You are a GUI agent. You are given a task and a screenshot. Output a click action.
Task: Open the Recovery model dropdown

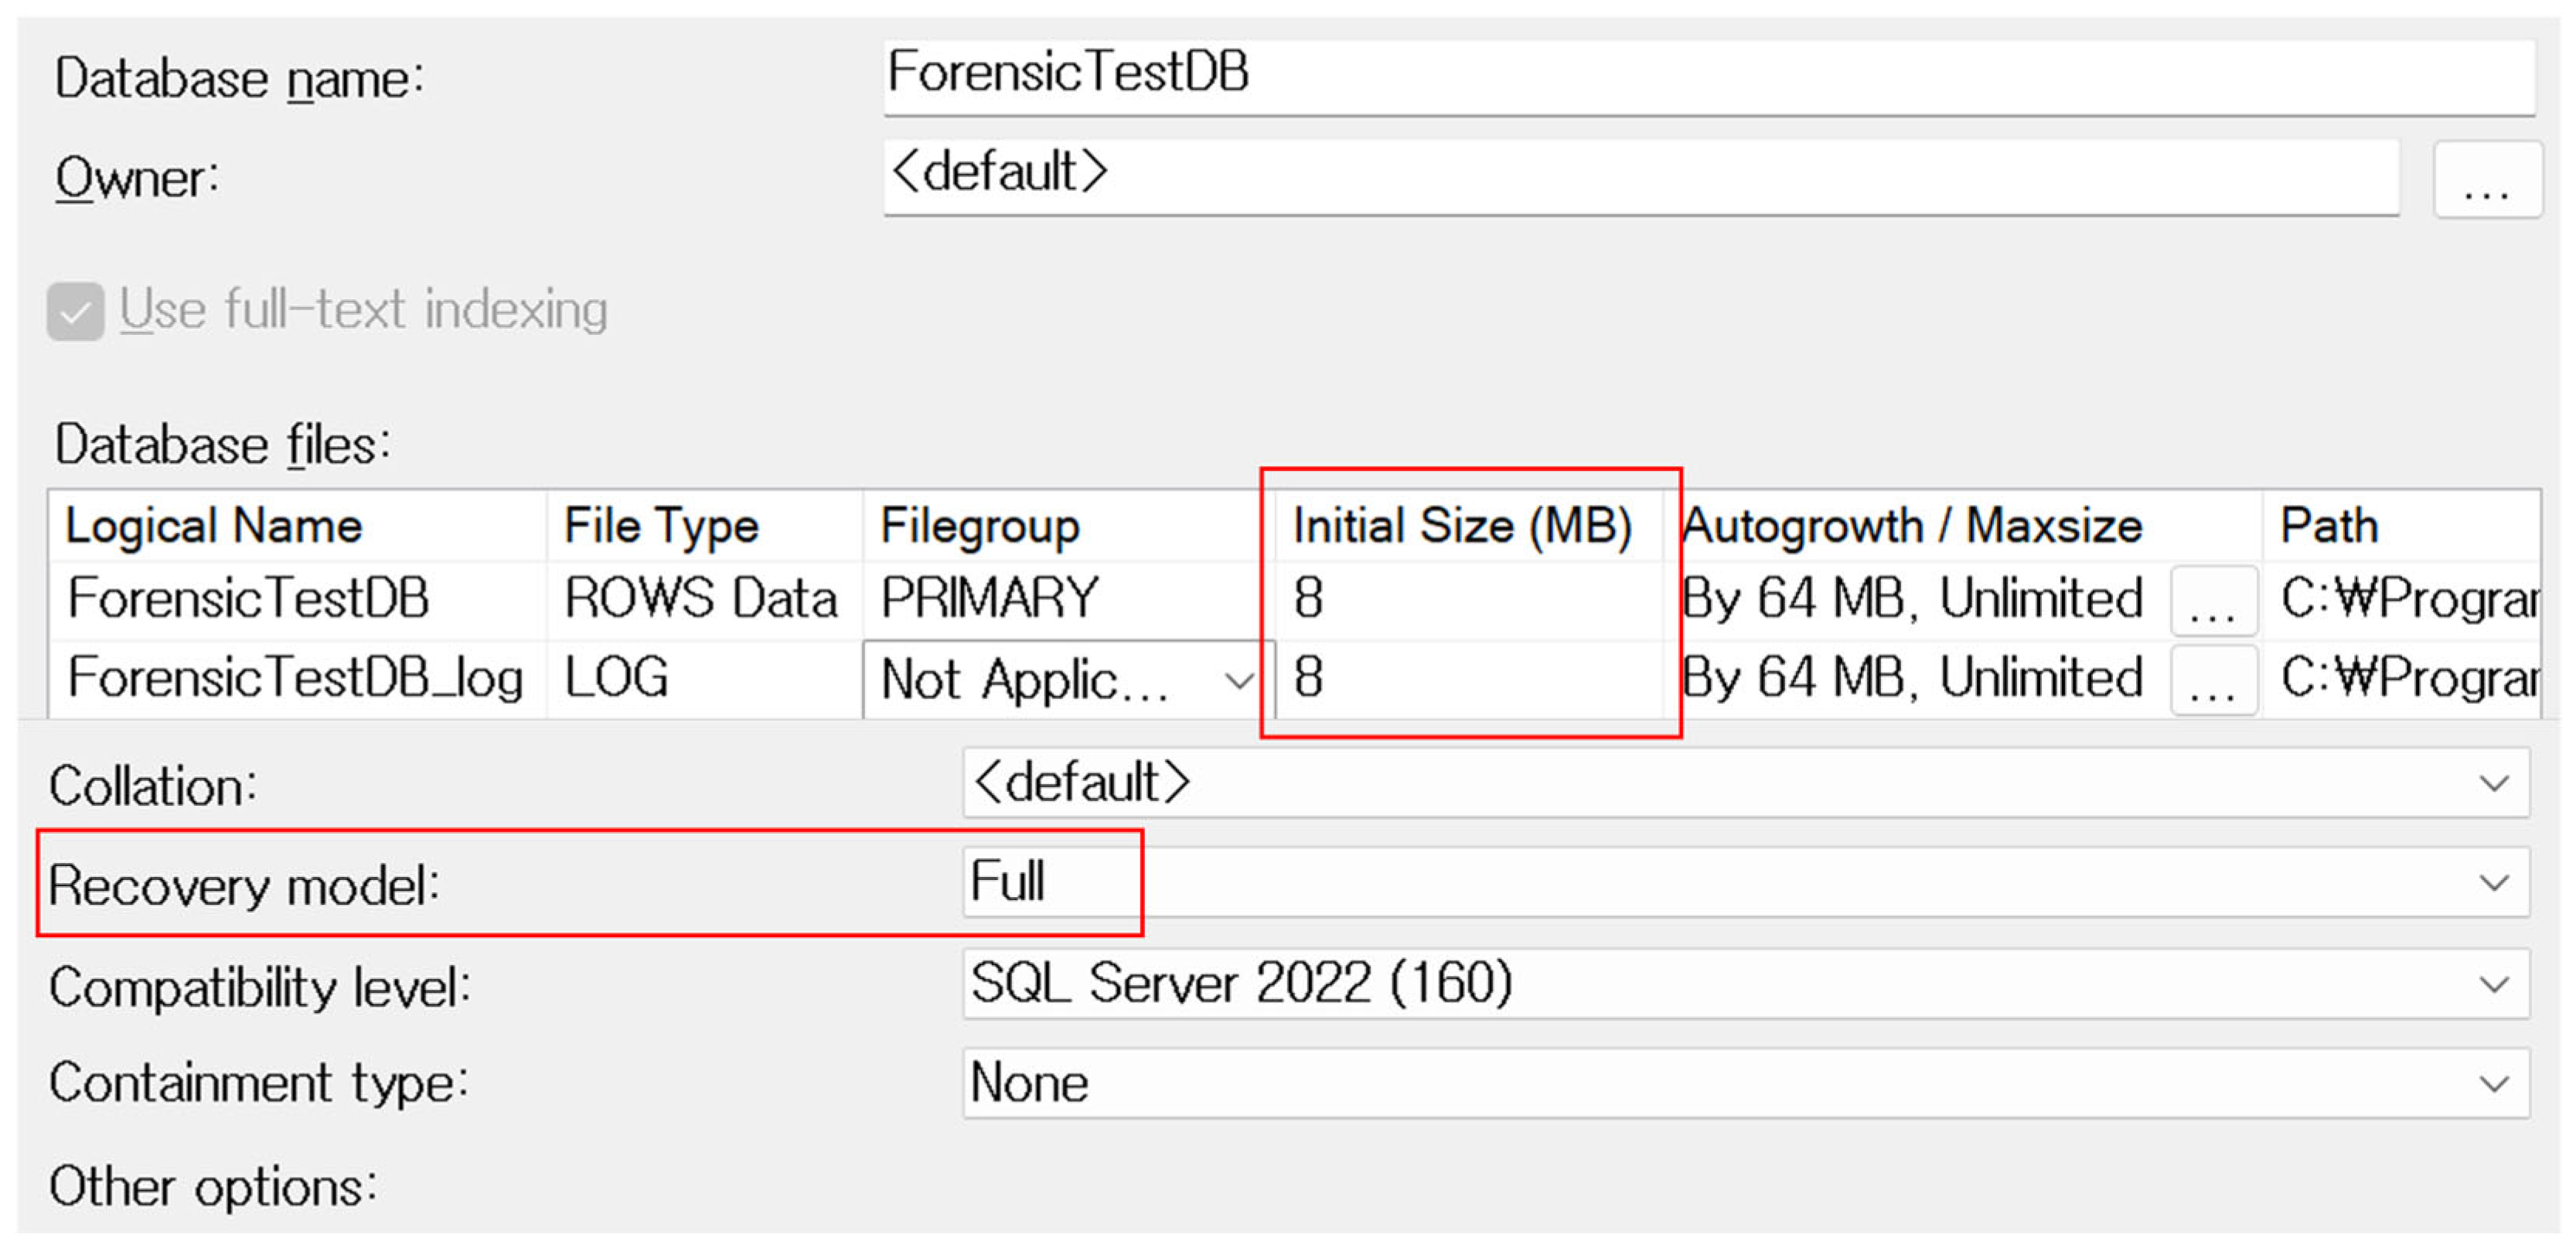tap(2493, 883)
